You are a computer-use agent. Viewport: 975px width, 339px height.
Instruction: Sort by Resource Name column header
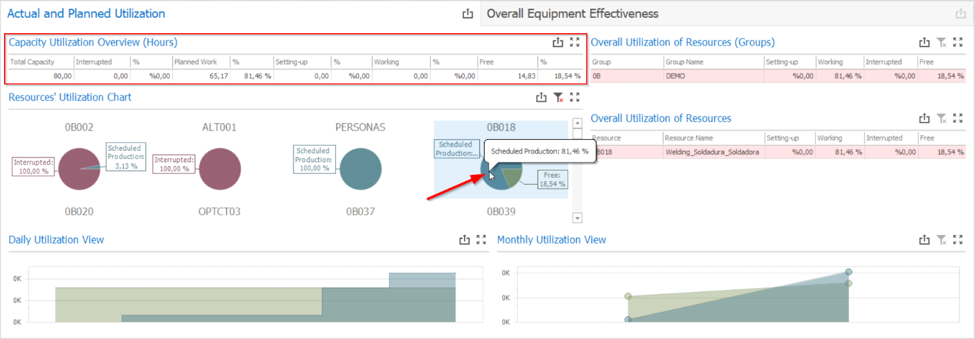tap(713, 138)
